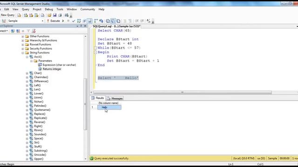Click the Change Connection icon beside Sample
The image size is (298, 167).
point(4,21)
